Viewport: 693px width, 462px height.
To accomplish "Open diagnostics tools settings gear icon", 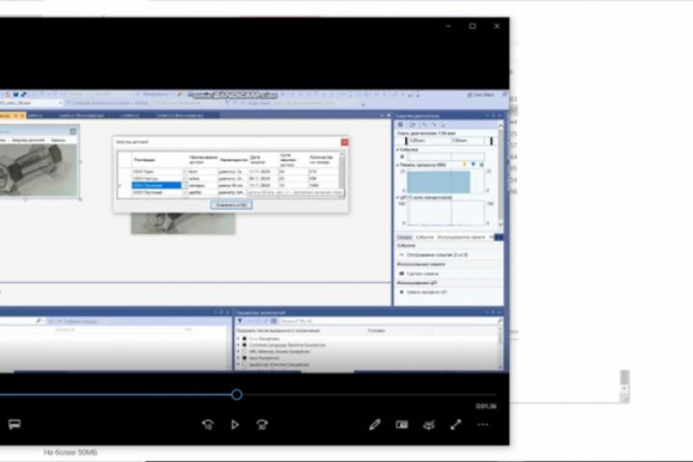I will (400, 125).
